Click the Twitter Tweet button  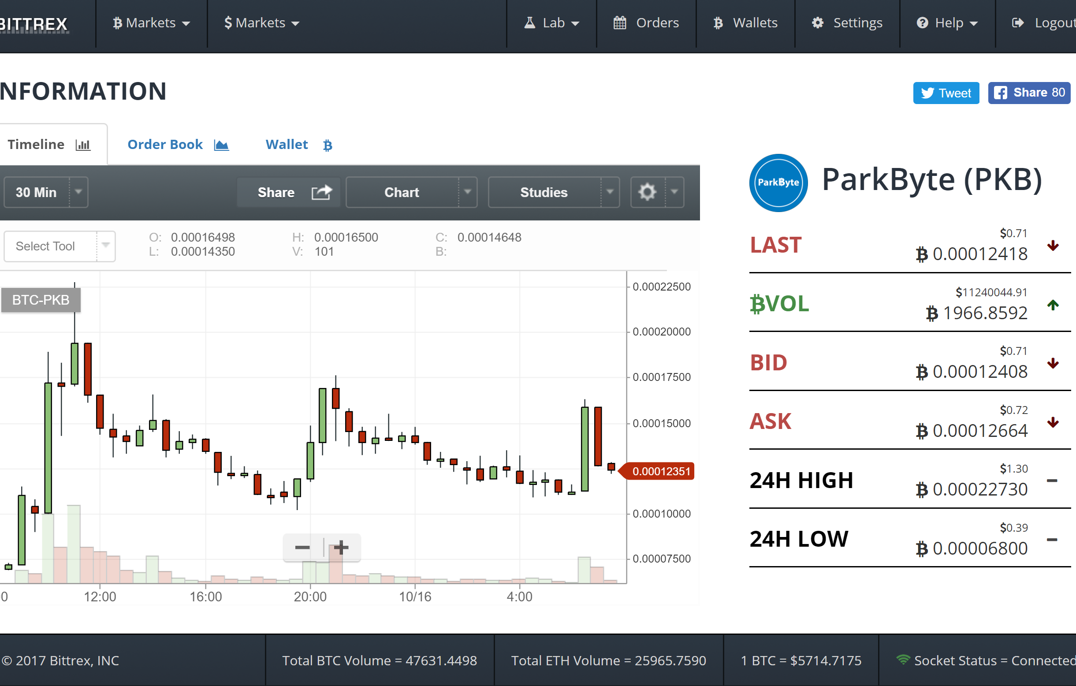point(946,93)
